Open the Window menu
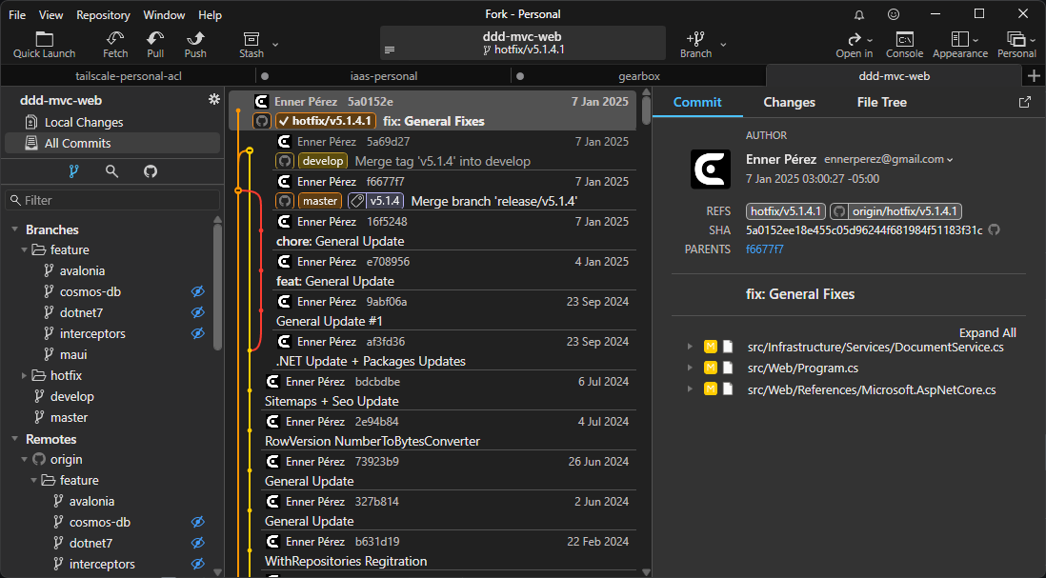 pos(164,14)
